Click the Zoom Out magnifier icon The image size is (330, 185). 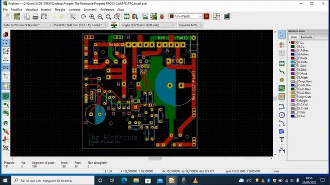coord(100,16)
